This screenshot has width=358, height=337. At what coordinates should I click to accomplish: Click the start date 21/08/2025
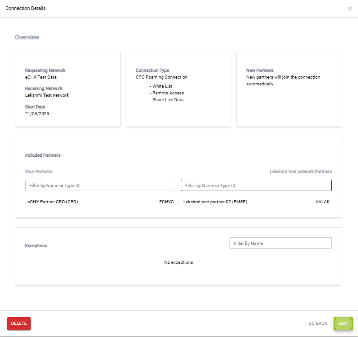(x=37, y=114)
